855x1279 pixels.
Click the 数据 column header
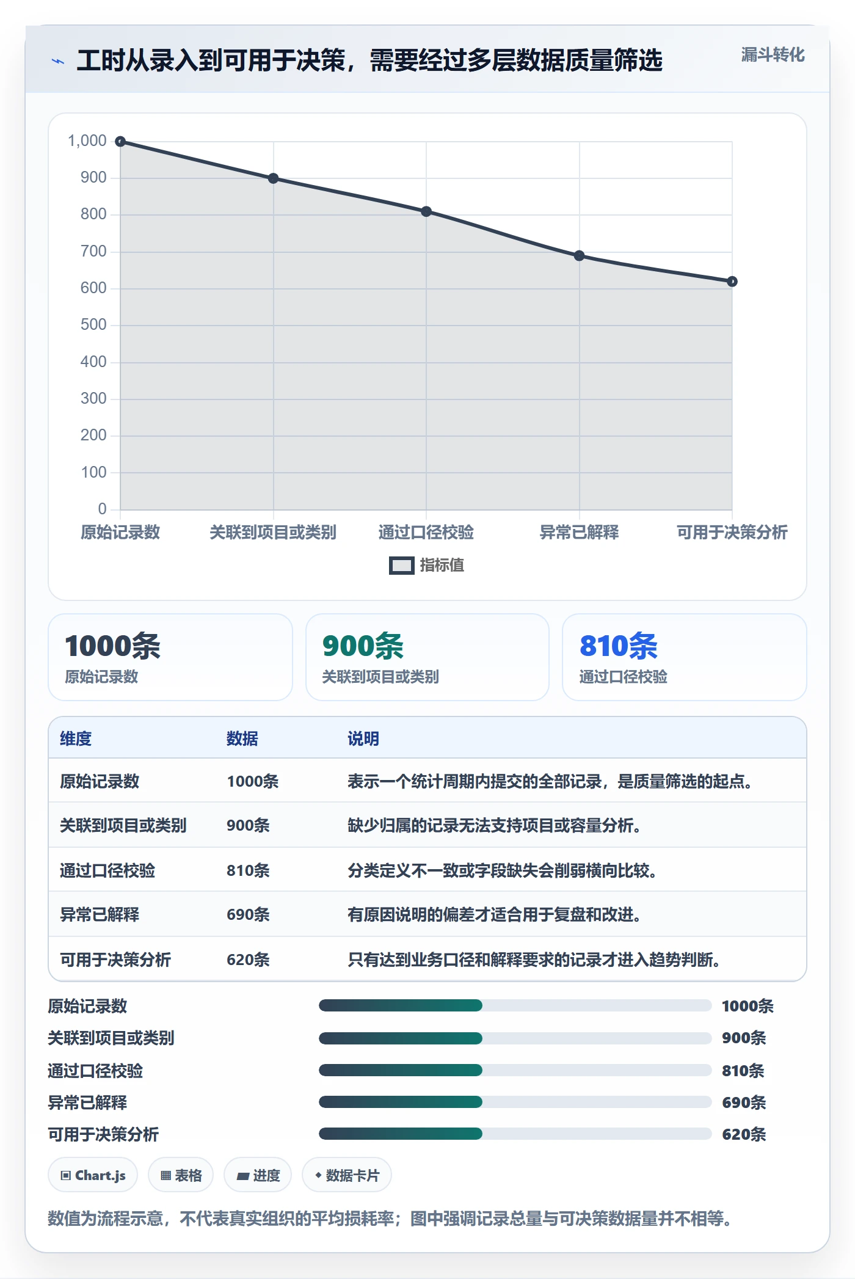(x=242, y=738)
